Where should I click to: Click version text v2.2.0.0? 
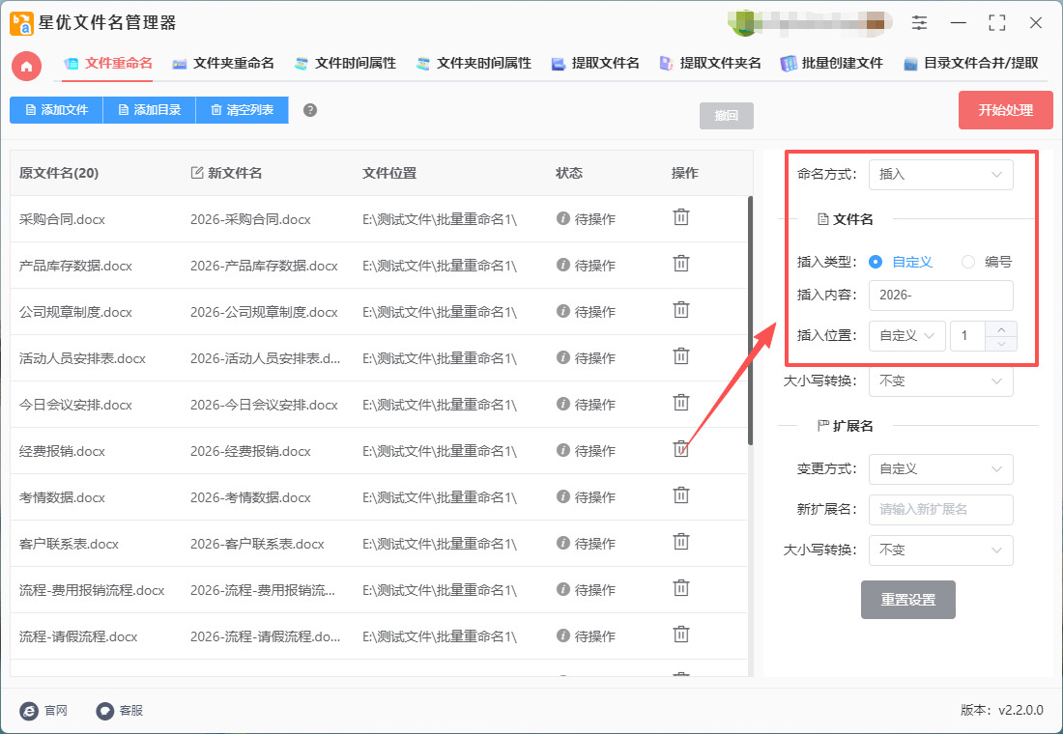tap(1021, 710)
